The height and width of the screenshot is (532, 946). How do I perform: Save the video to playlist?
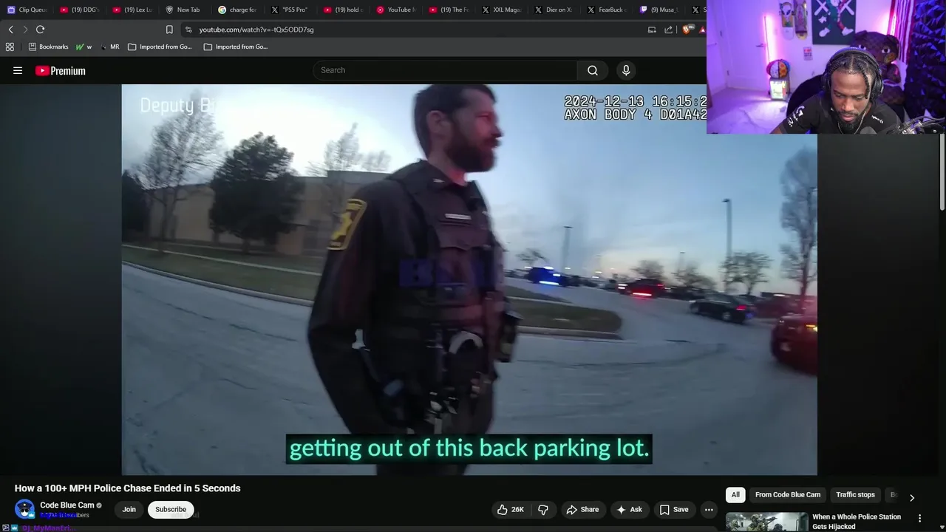point(674,510)
